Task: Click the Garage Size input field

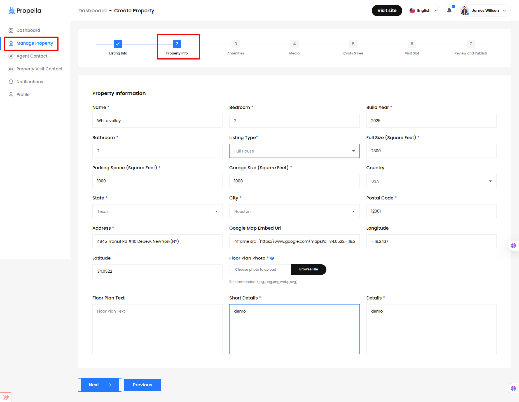Action: click(x=294, y=181)
